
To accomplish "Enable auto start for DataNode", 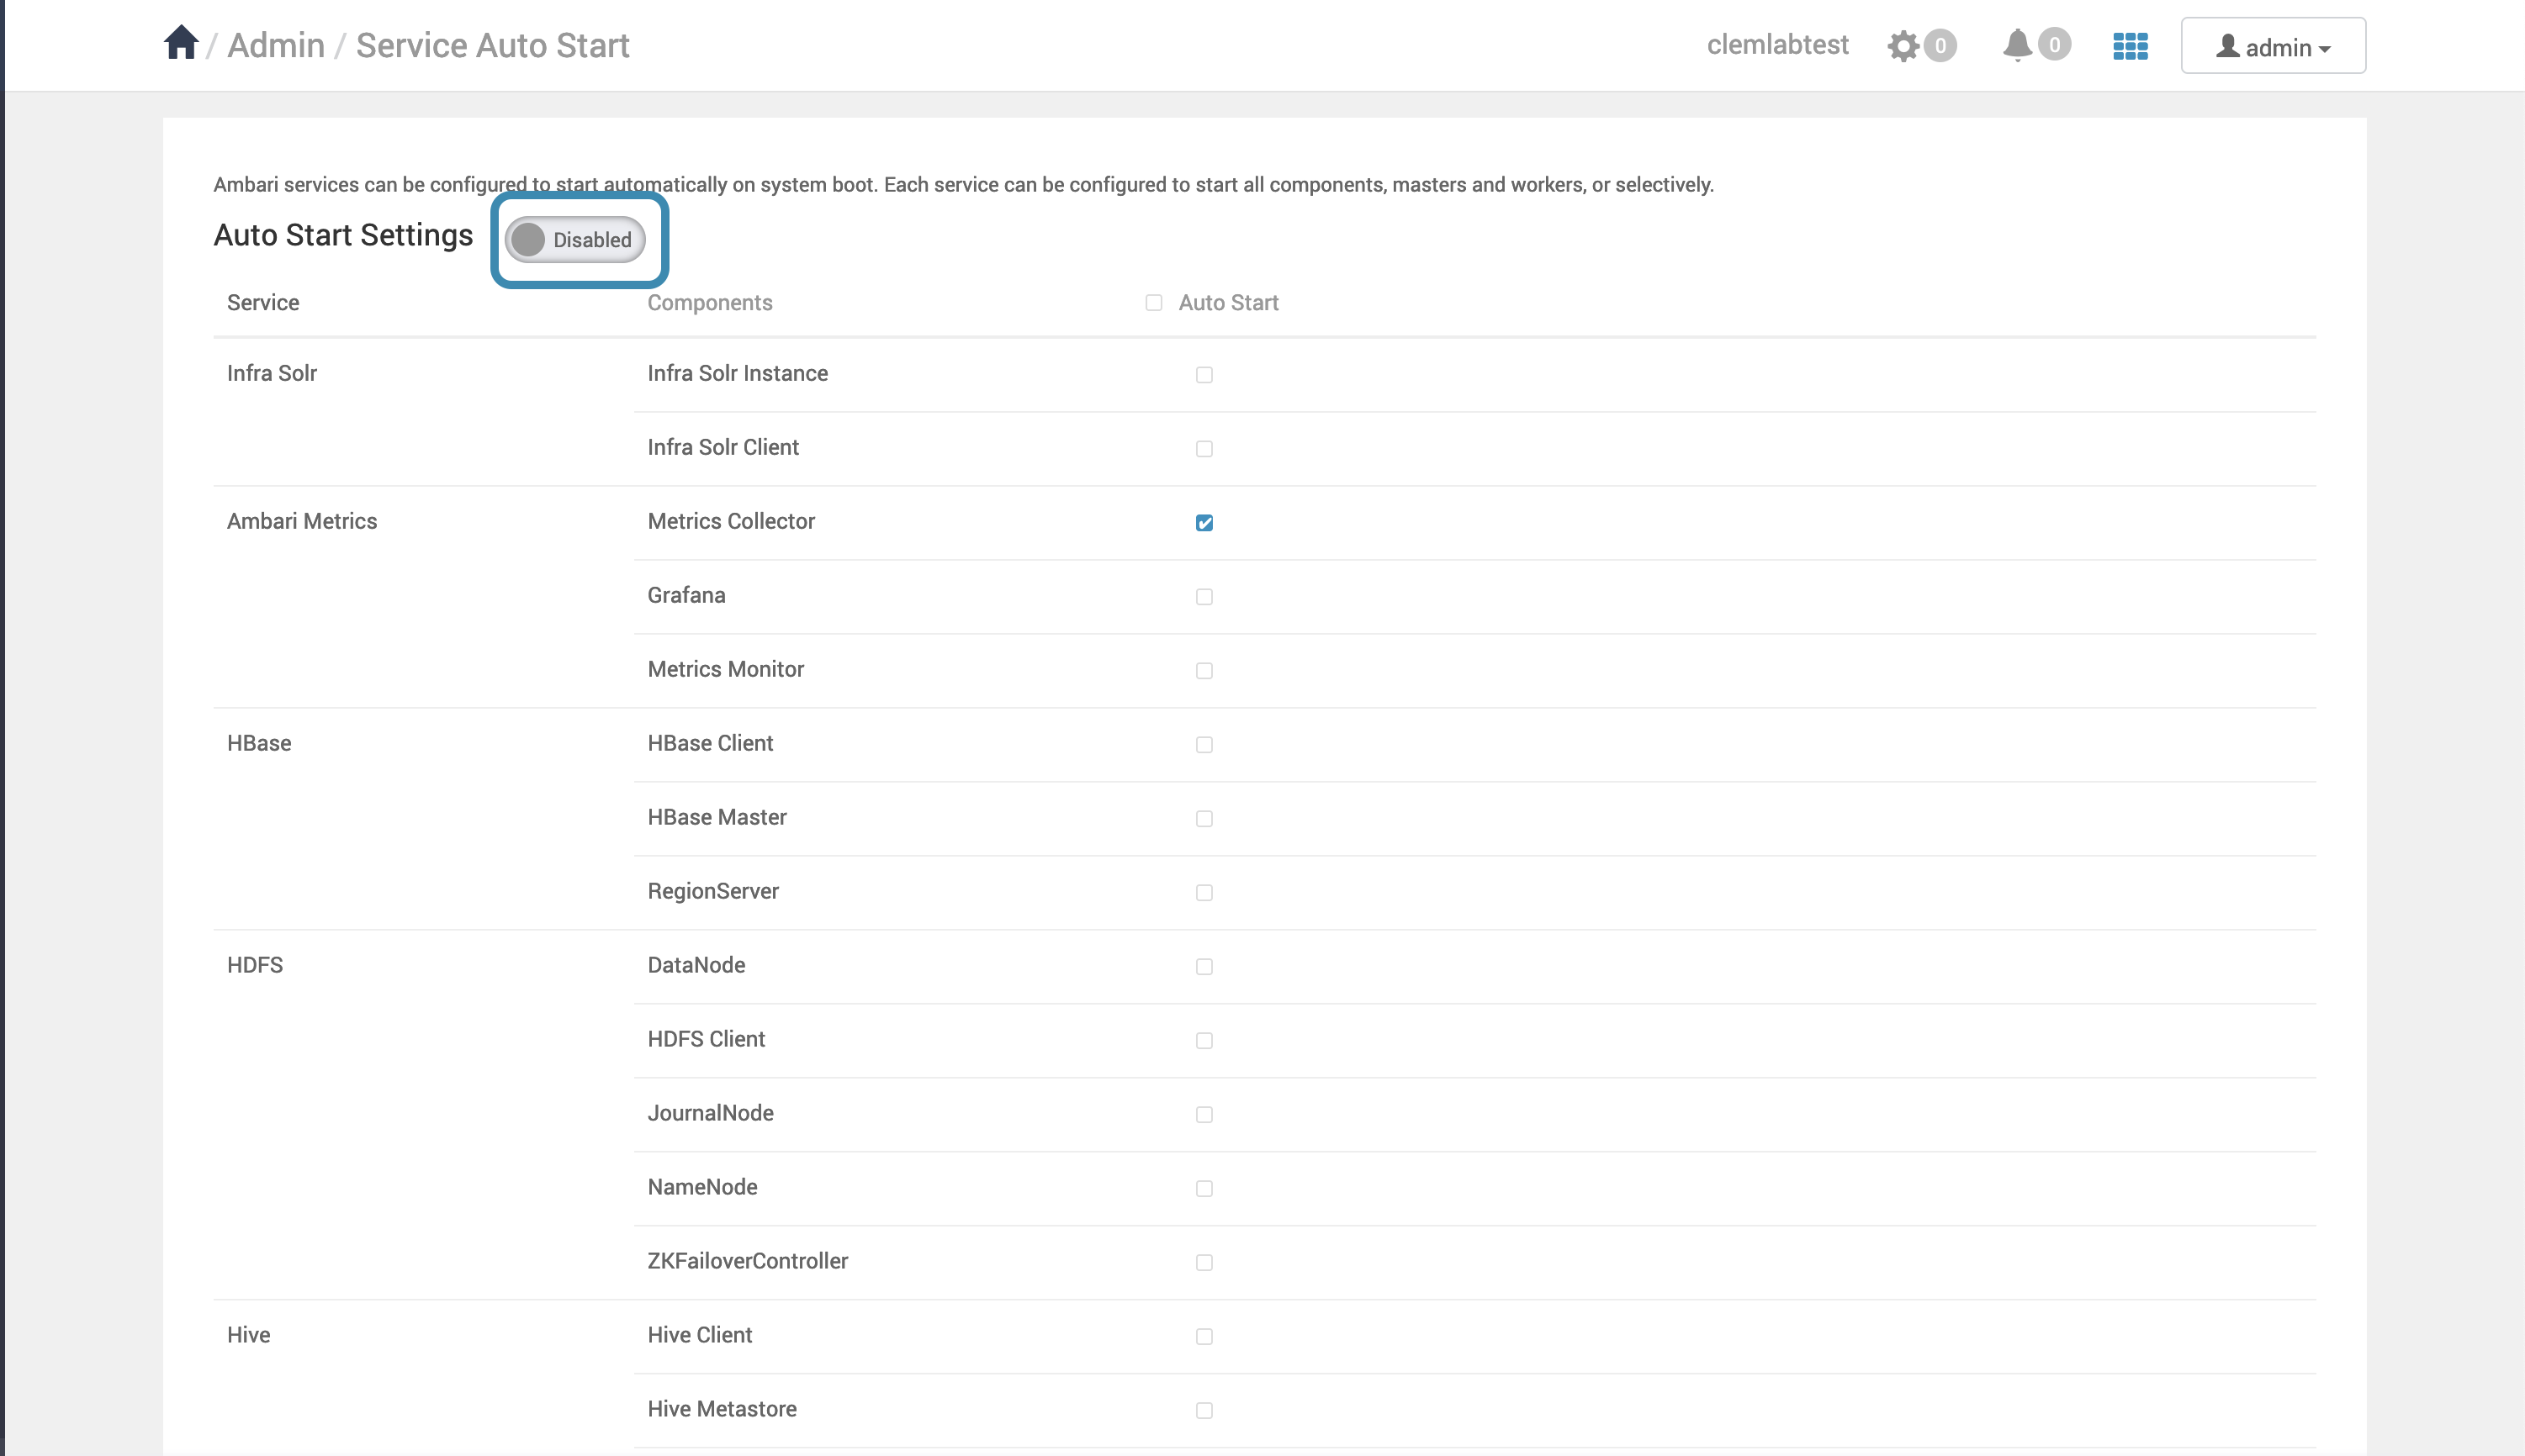I will (1204, 967).
